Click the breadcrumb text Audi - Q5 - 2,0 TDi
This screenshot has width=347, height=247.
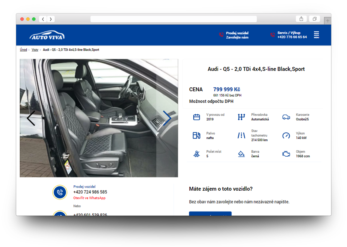(x=71, y=50)
